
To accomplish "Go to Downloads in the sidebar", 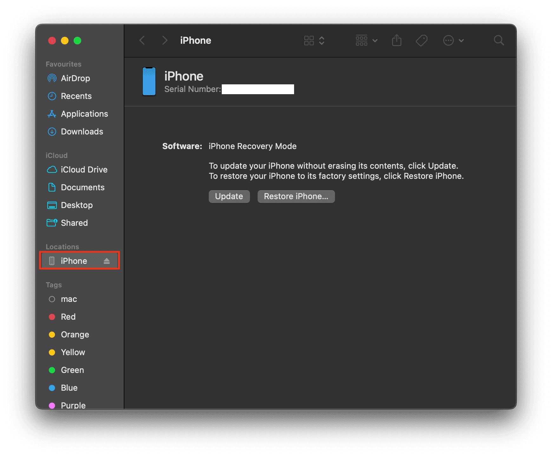I will (x=79, y=132).
